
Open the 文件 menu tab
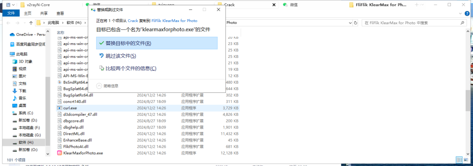coord(11,13)
